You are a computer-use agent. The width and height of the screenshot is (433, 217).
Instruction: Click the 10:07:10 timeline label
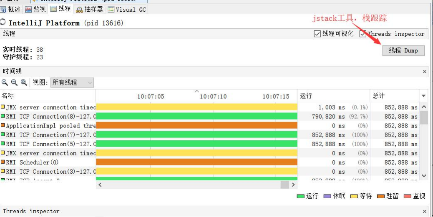(x=213, y=97)
